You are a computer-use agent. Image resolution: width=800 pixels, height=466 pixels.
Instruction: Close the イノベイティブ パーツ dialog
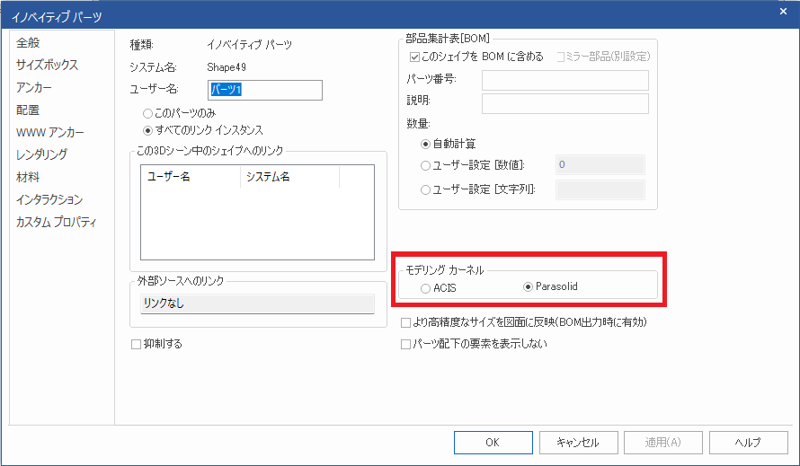pos(783,11)
